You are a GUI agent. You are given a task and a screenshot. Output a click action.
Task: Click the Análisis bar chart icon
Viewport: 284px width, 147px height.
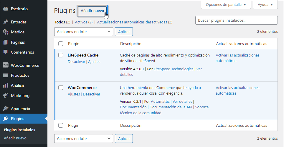[x=6, y=85]
